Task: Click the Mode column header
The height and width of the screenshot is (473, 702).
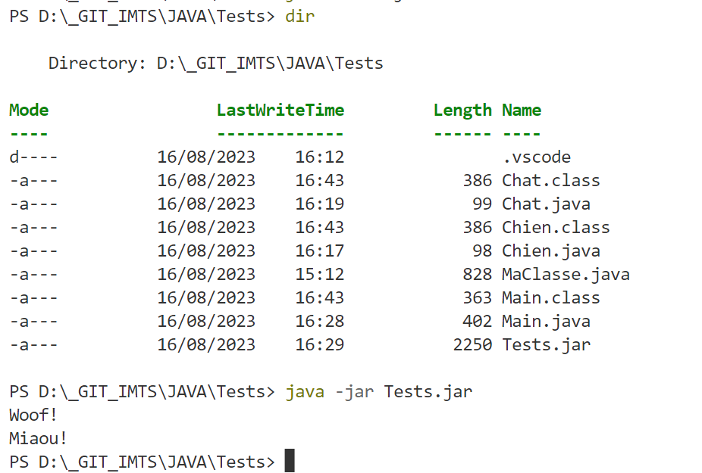Action: [x=29, y=110]
